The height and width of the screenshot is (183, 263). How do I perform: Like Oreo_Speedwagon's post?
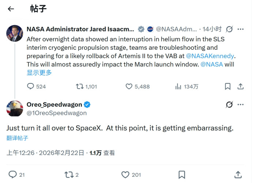click(x=125, y=175)
